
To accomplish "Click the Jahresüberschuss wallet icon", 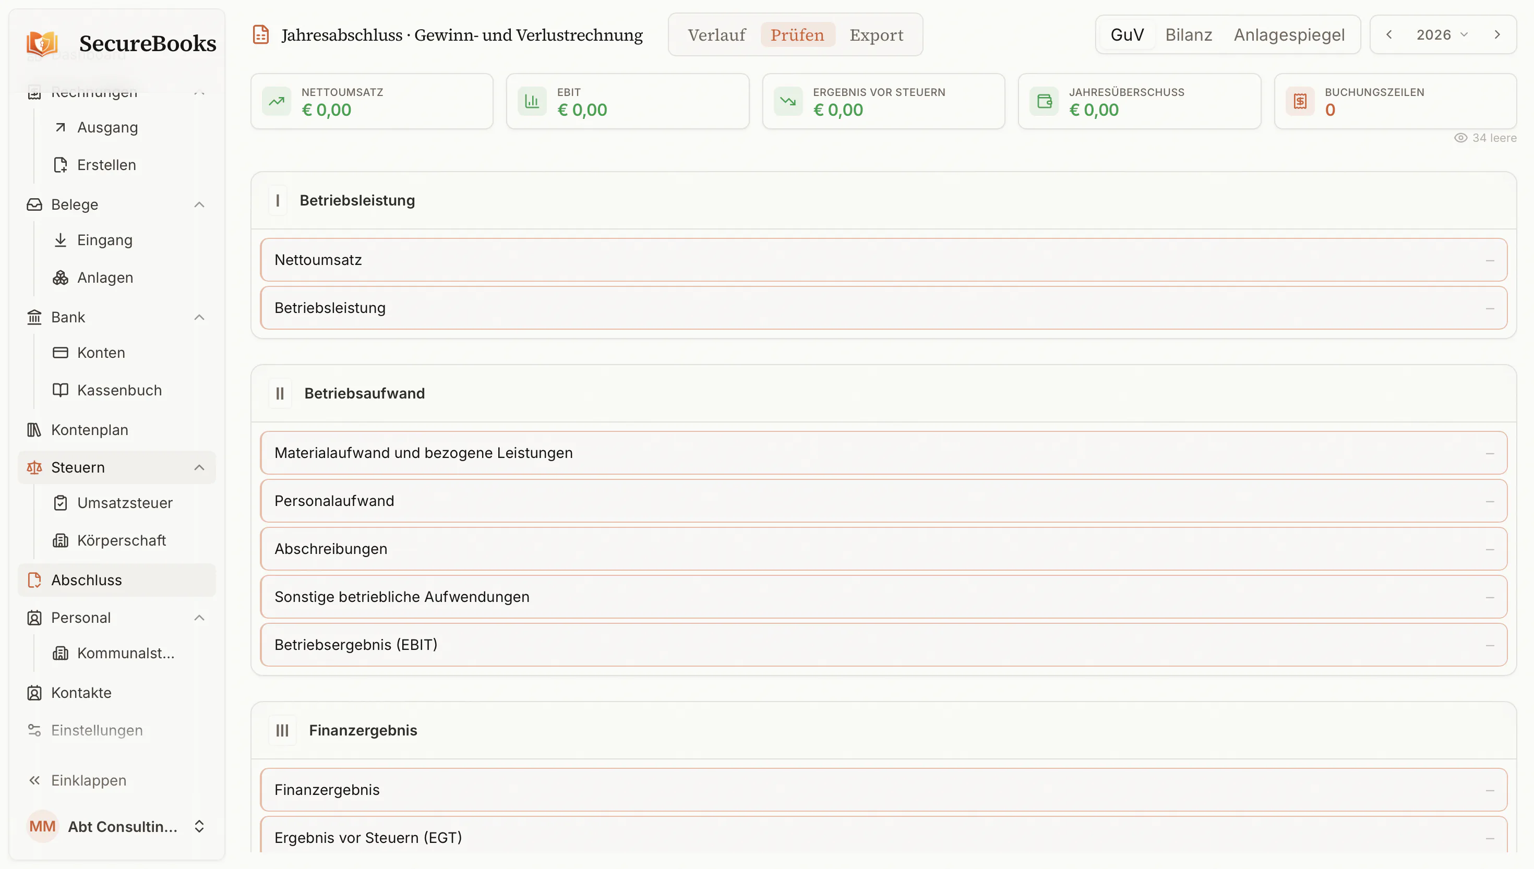I will coord(1044,102).
